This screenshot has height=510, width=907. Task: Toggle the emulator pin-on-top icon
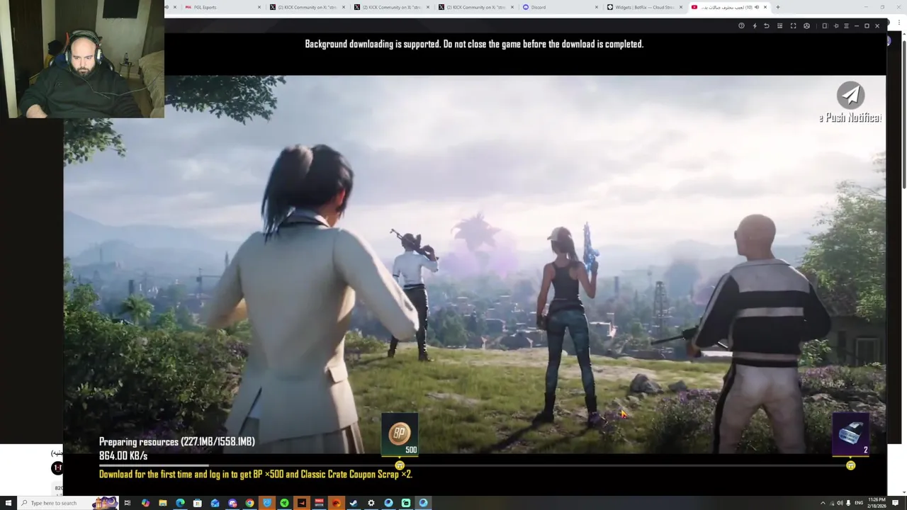point(836,25)
